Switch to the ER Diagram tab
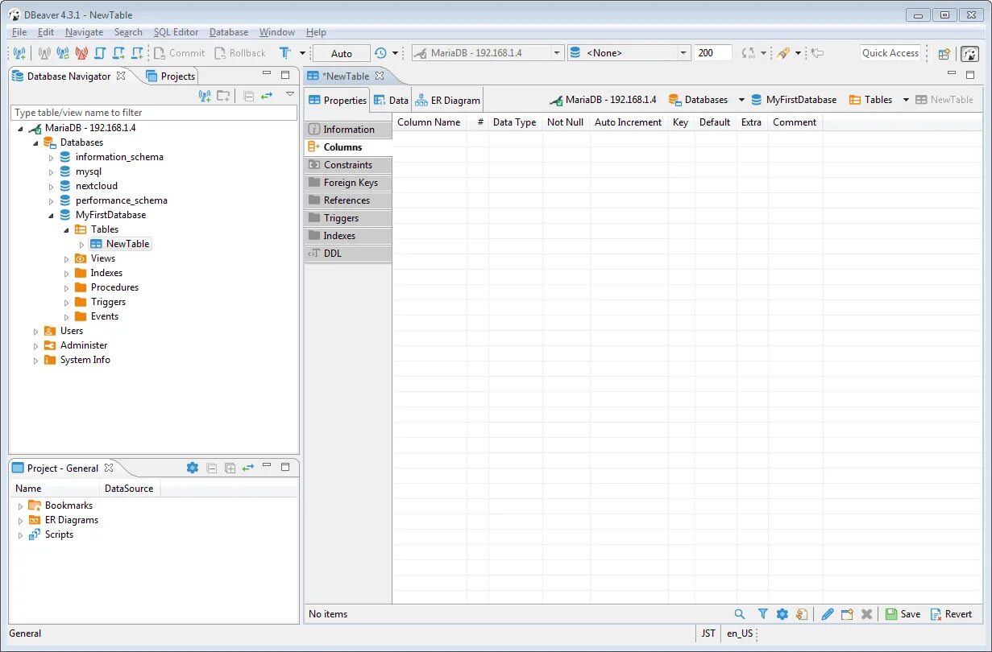 pos(447,101)
